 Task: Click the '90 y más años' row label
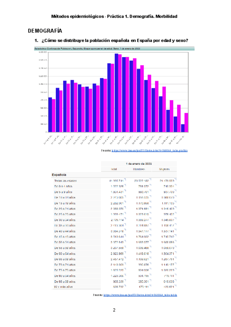[64, 287]
